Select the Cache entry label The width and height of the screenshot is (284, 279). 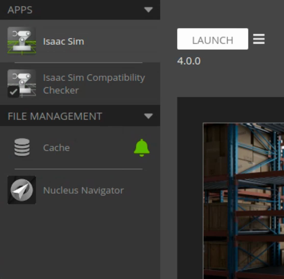coord(56,148)
